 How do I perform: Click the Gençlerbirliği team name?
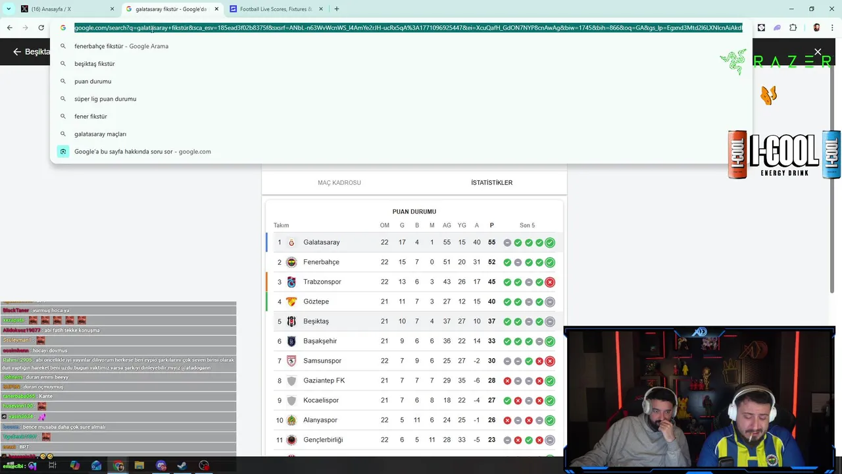point(323,440)
